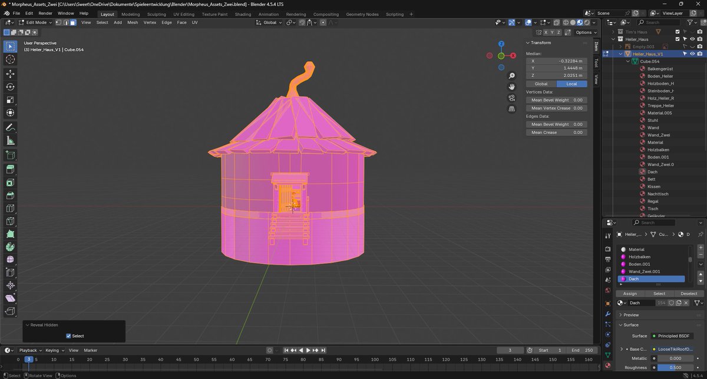The height and width of the screenshot is (379, 707).
Task: Select the Move tool
Action: point(11,74)
